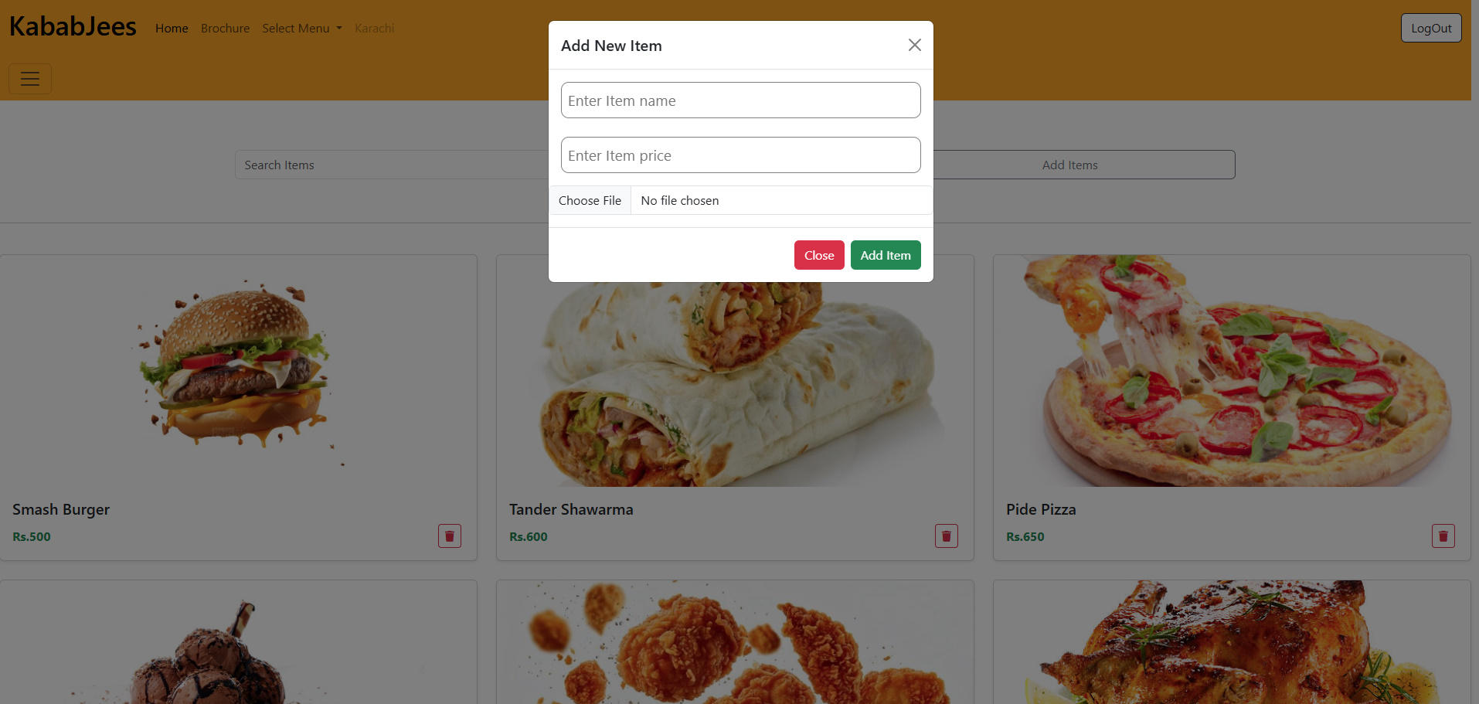Expand the Select Menu dropdown
Viewport: 1479px width, 704px height.
pos(302,28)
